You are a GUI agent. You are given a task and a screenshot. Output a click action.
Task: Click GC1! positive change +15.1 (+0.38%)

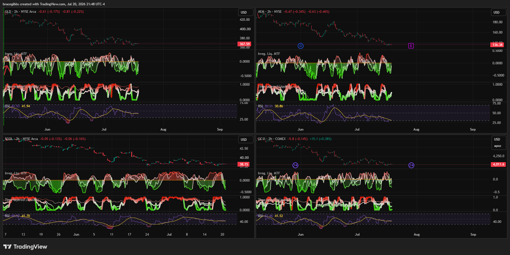pyautogui.click(x=320, y=139)
